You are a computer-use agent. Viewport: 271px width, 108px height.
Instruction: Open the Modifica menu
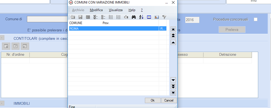[x=96, y=10]
